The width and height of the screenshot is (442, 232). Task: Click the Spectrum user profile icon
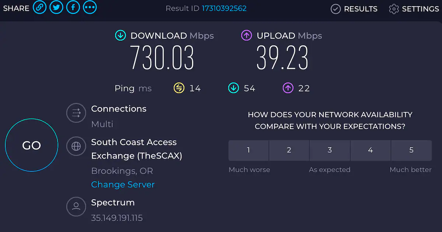tap(76, 206)
